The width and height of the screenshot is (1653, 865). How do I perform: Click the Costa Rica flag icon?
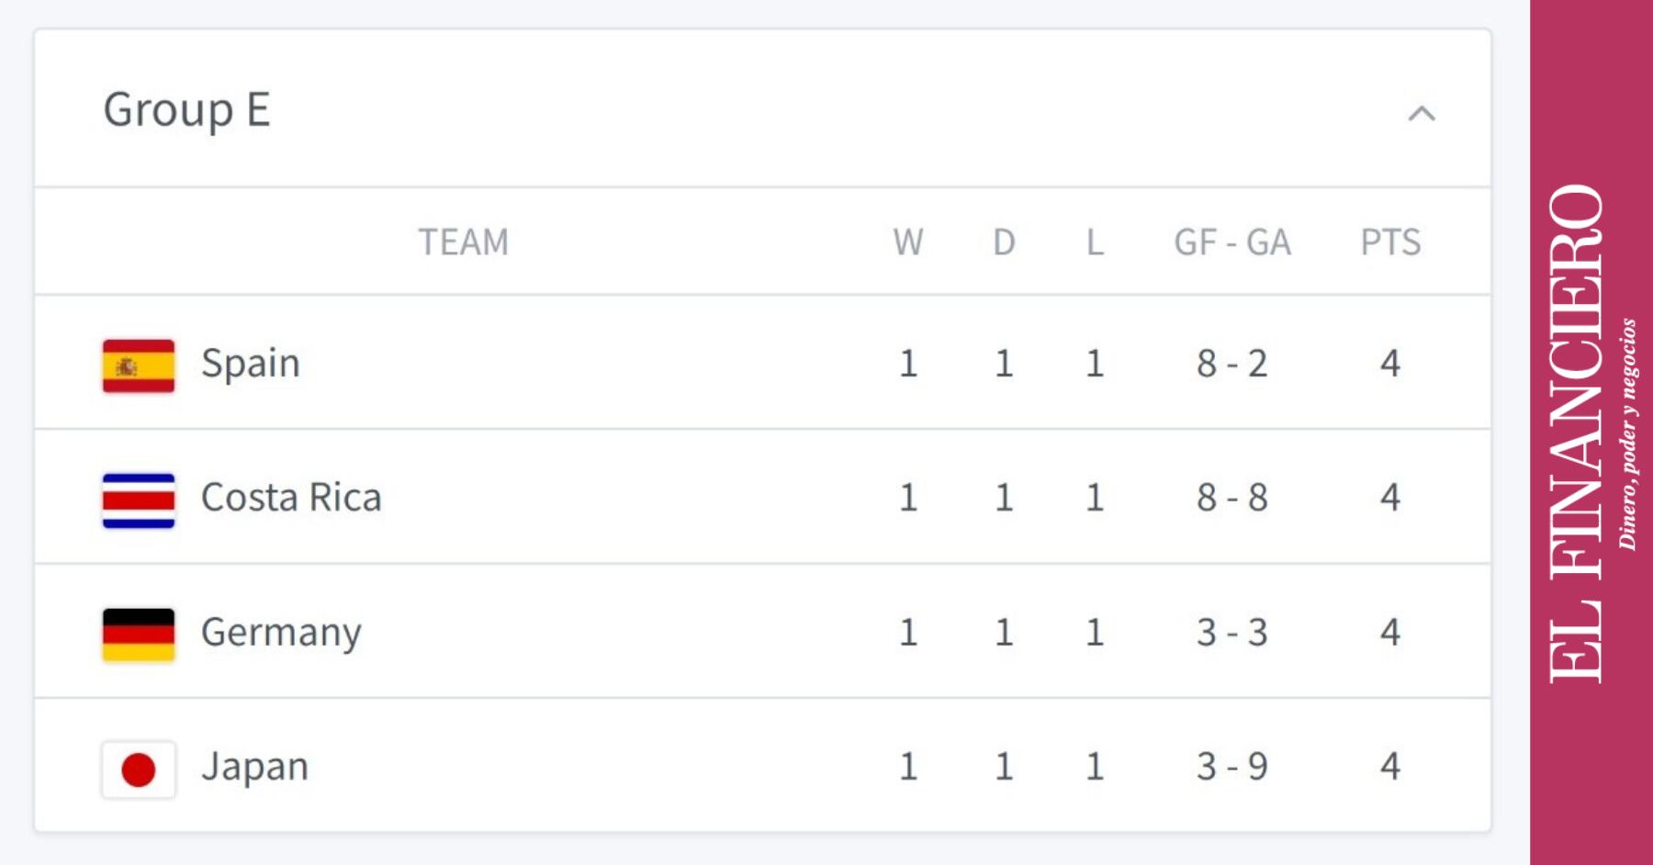tap(139, 500)
